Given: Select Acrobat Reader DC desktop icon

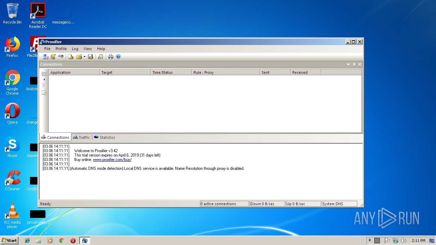Looking at the screenshot, I should [x=38, y=16].
